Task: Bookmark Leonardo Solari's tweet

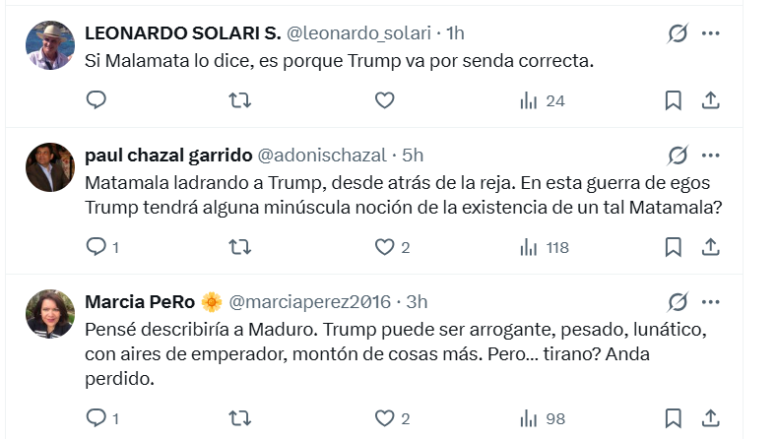Action: [673, 100]
